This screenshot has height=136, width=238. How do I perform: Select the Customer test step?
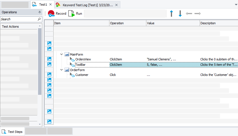click(x=81, y=75)
